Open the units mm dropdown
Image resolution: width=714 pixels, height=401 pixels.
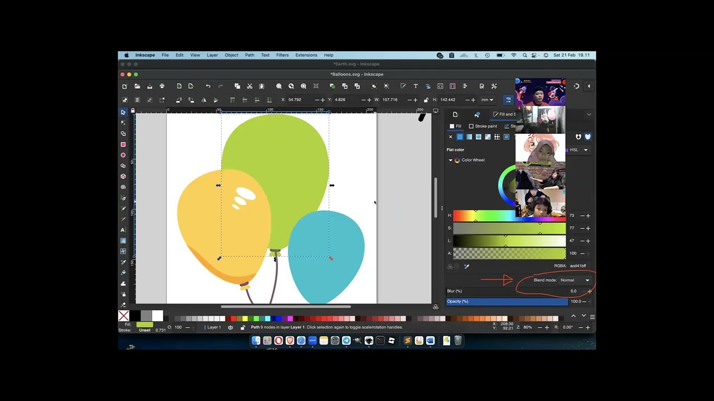pos(488,100)
